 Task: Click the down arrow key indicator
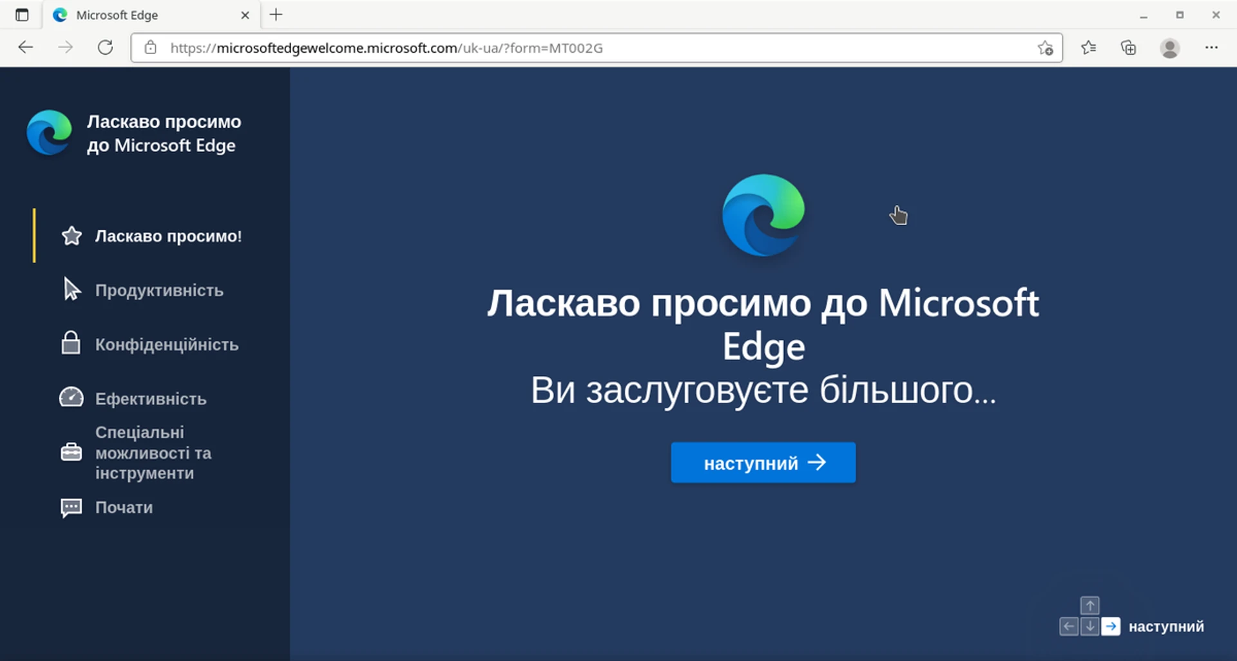pyautogui.click(x=1089, y=626)
